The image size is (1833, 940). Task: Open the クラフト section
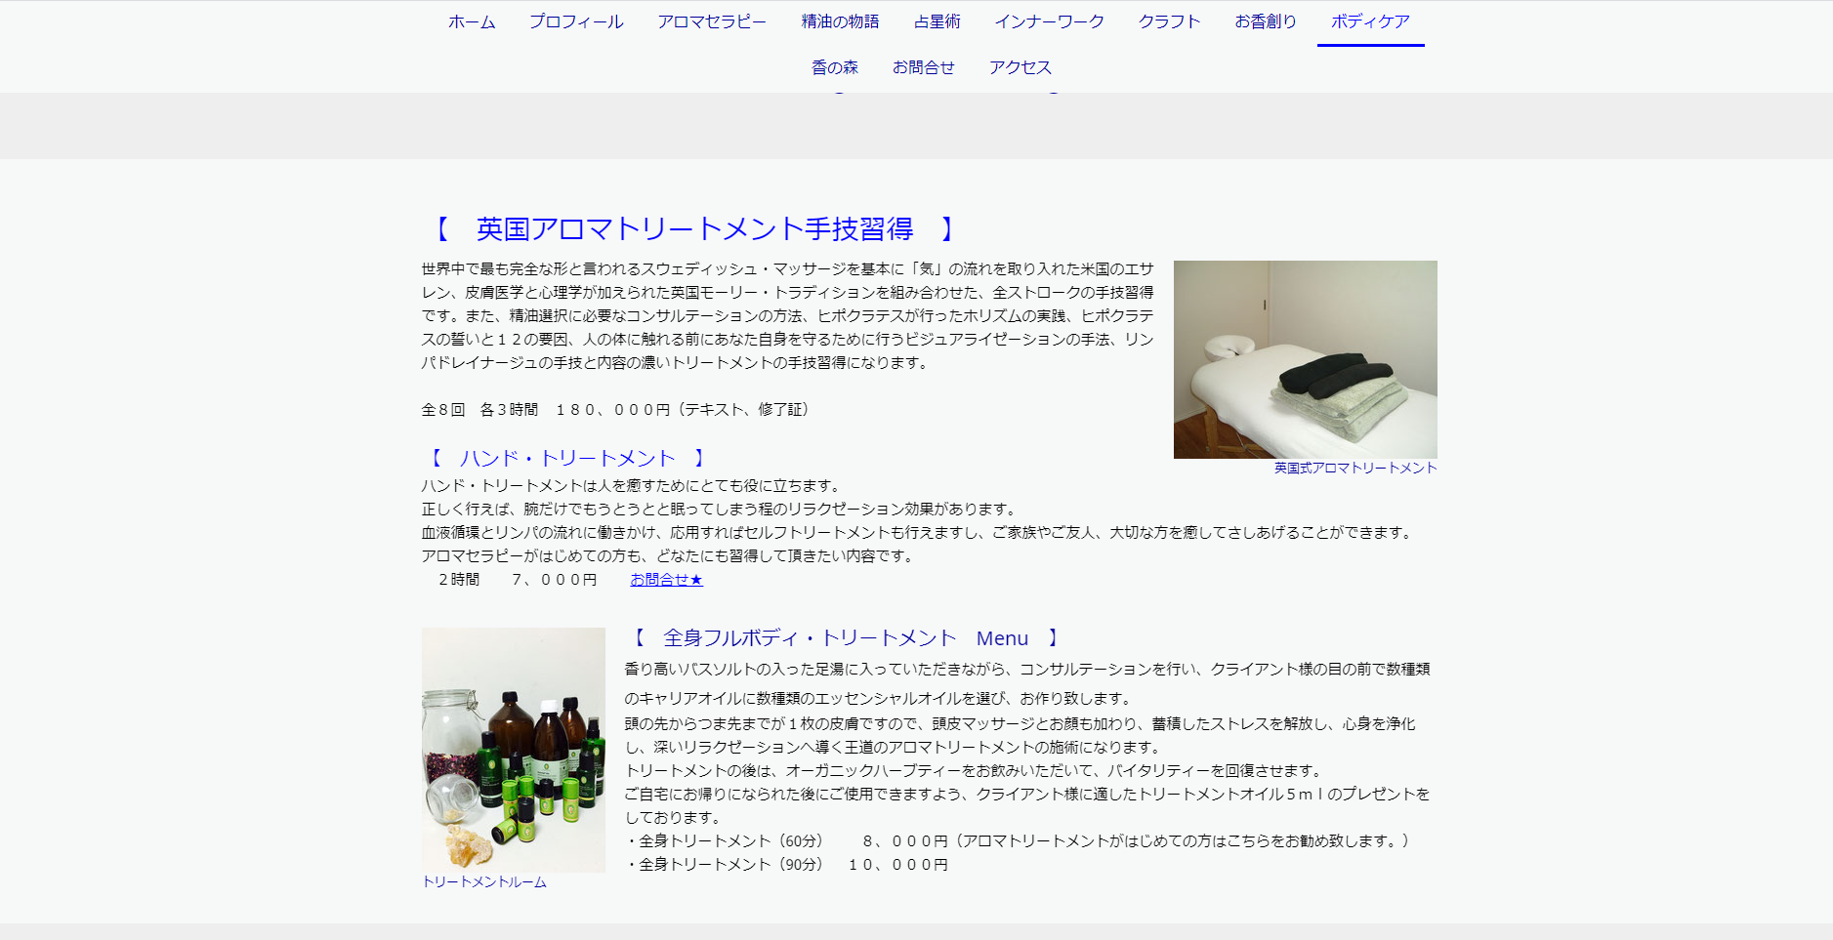pos(1168,20)
